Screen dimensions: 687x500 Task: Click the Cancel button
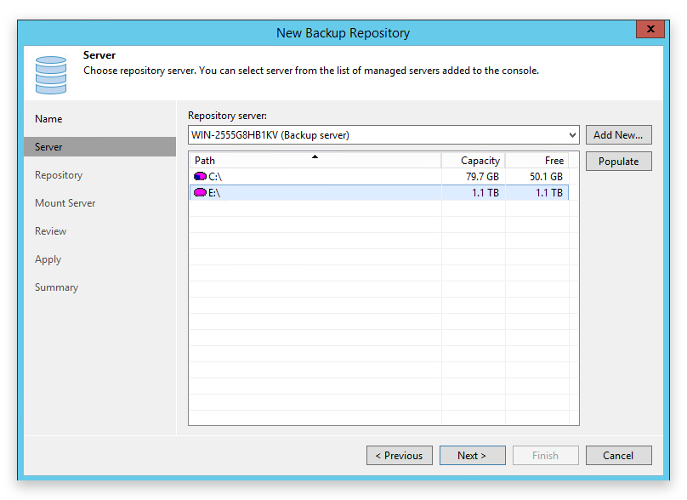[x=618, y=455]
